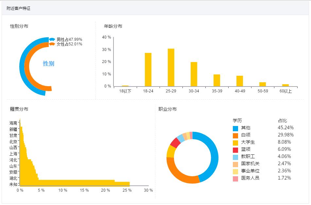311x205 pixels.
Task: Click the 35-39 age bar
Action: pyautogui.click(x=217, y=80)
